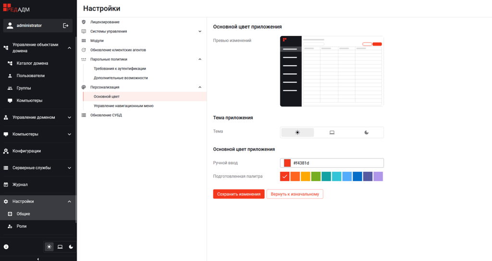492x261 pixels.
Task: Expand the Системы управления section
Action: 200,32
